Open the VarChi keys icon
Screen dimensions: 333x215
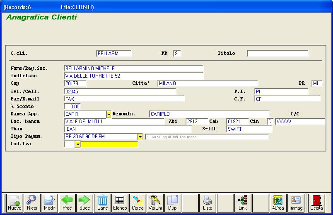(x=155, y=203)
